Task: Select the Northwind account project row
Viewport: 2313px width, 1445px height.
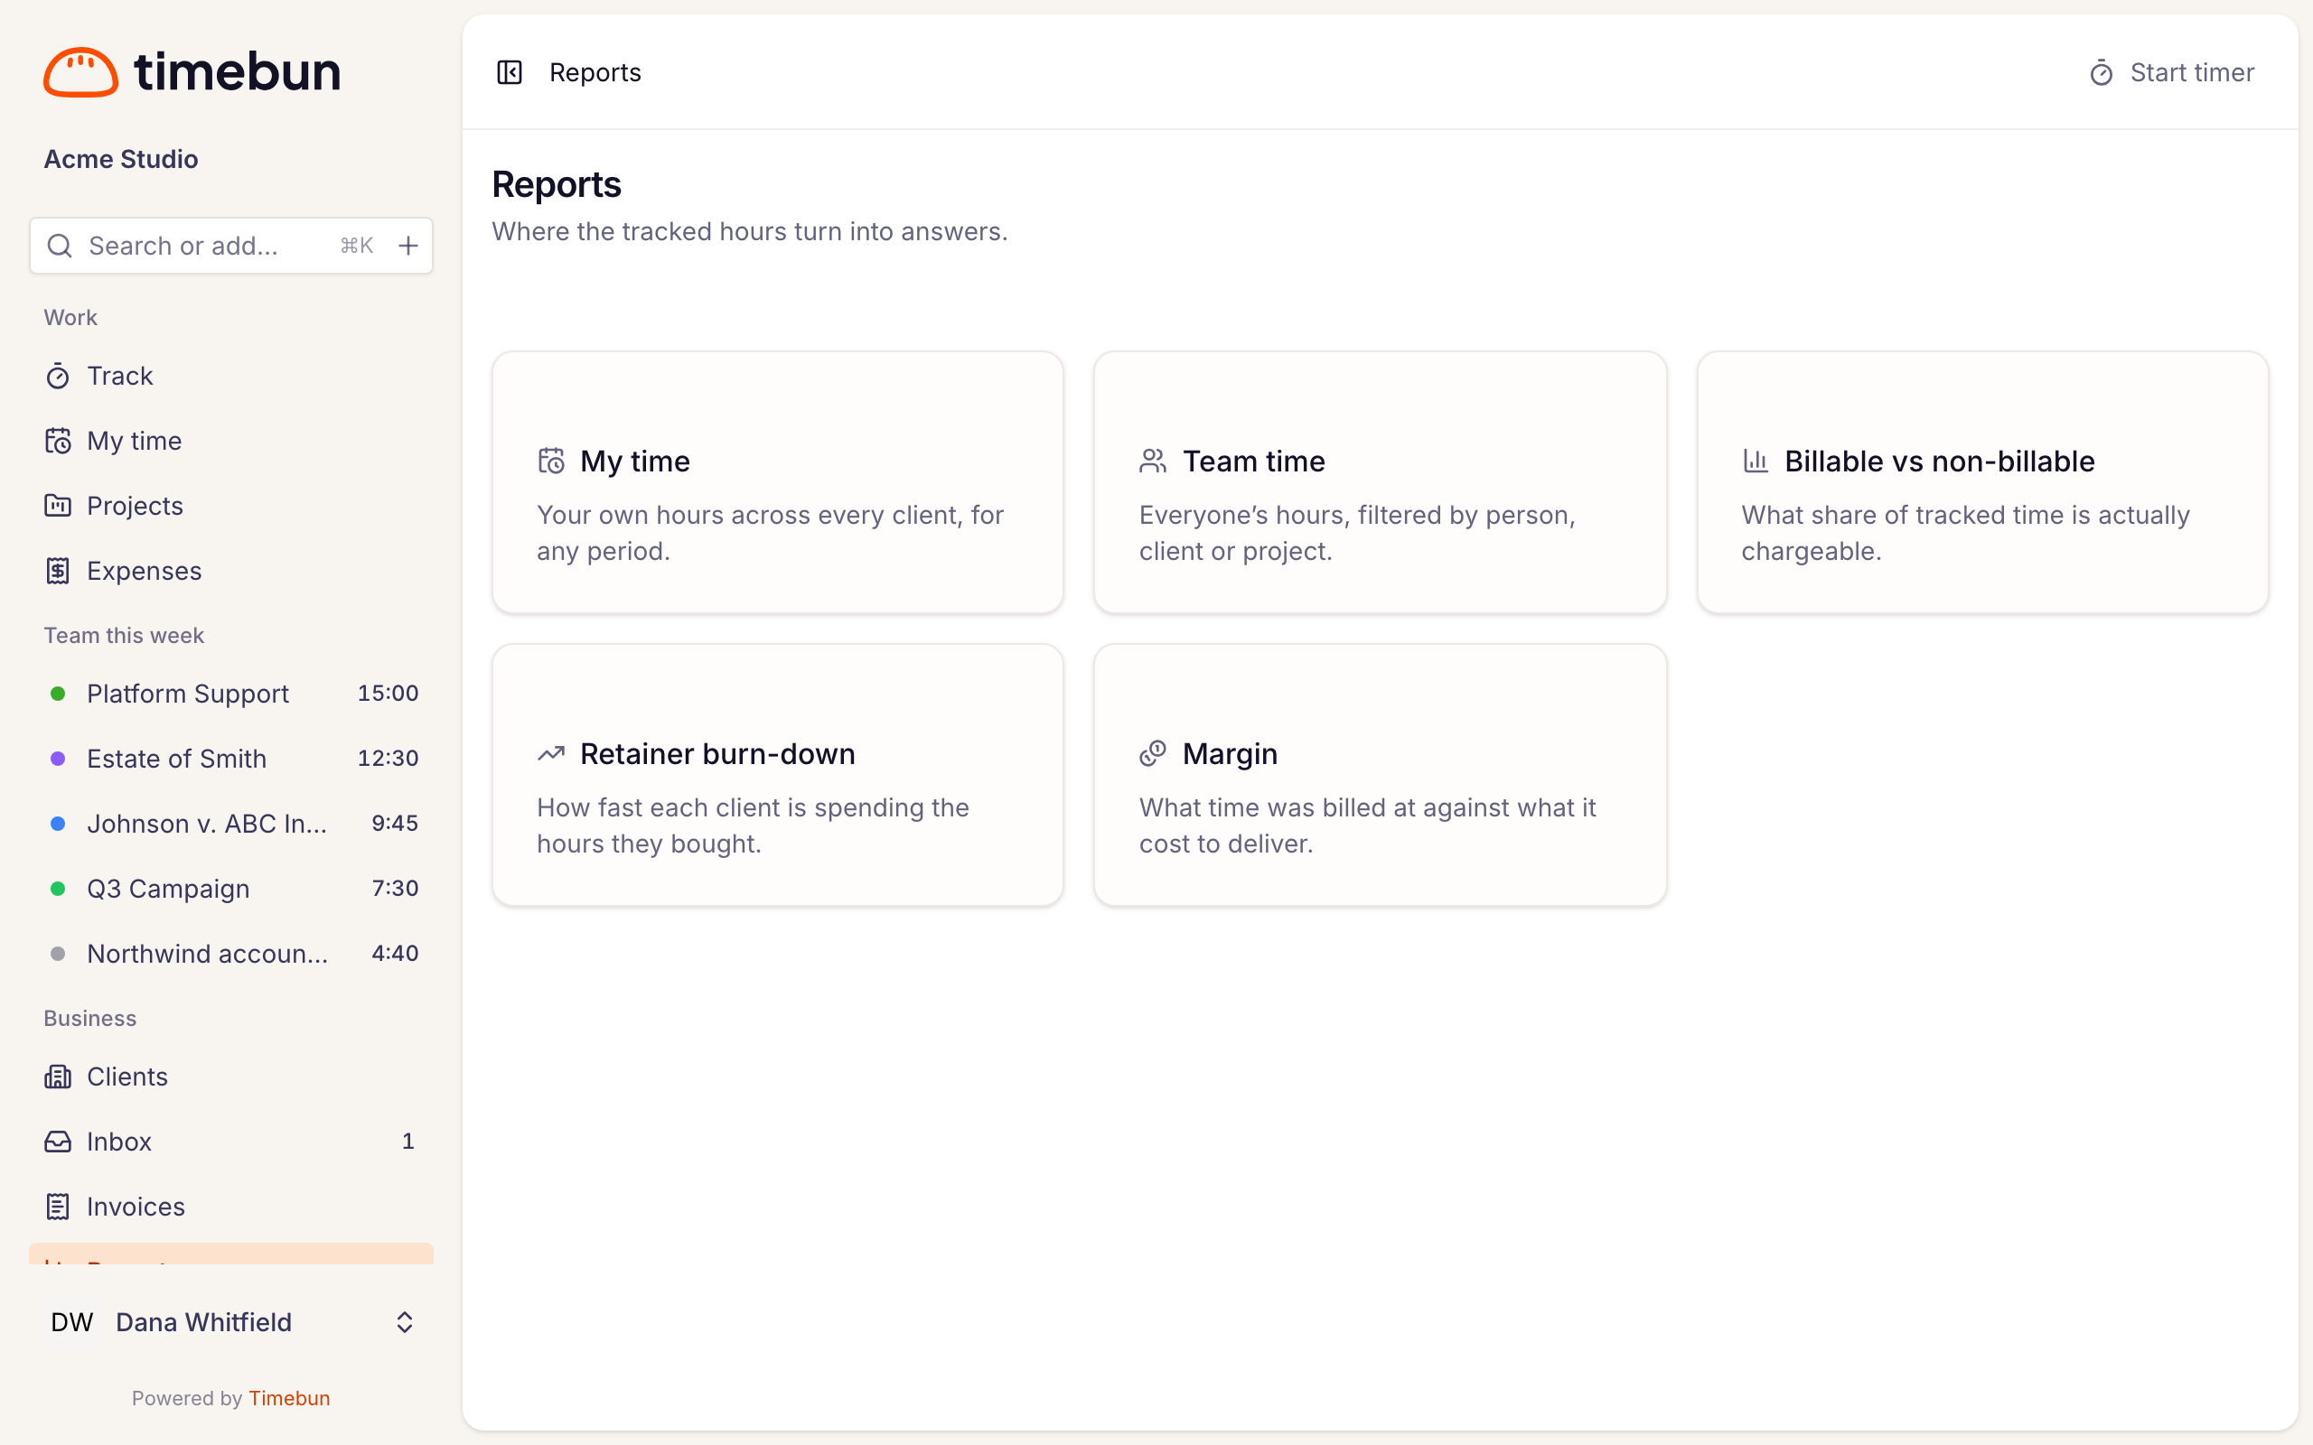Action: [x=231, y=954]
